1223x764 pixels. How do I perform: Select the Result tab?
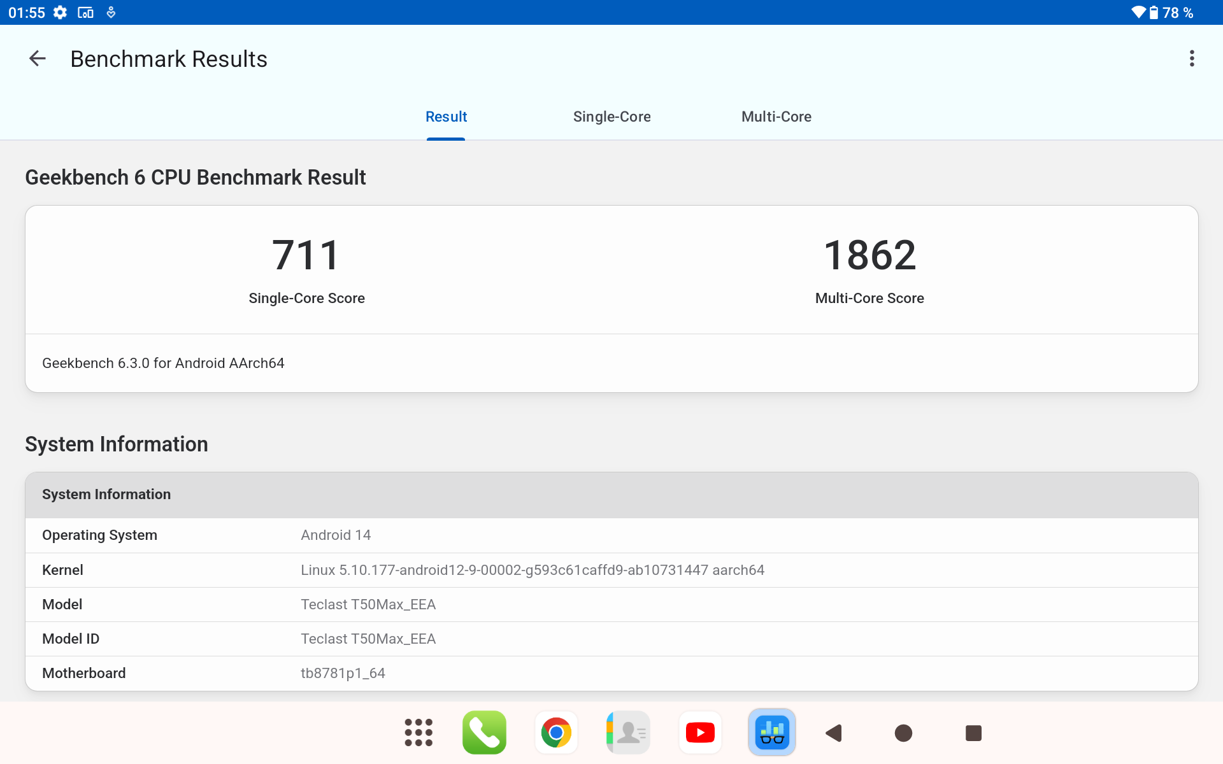(446, 117)
